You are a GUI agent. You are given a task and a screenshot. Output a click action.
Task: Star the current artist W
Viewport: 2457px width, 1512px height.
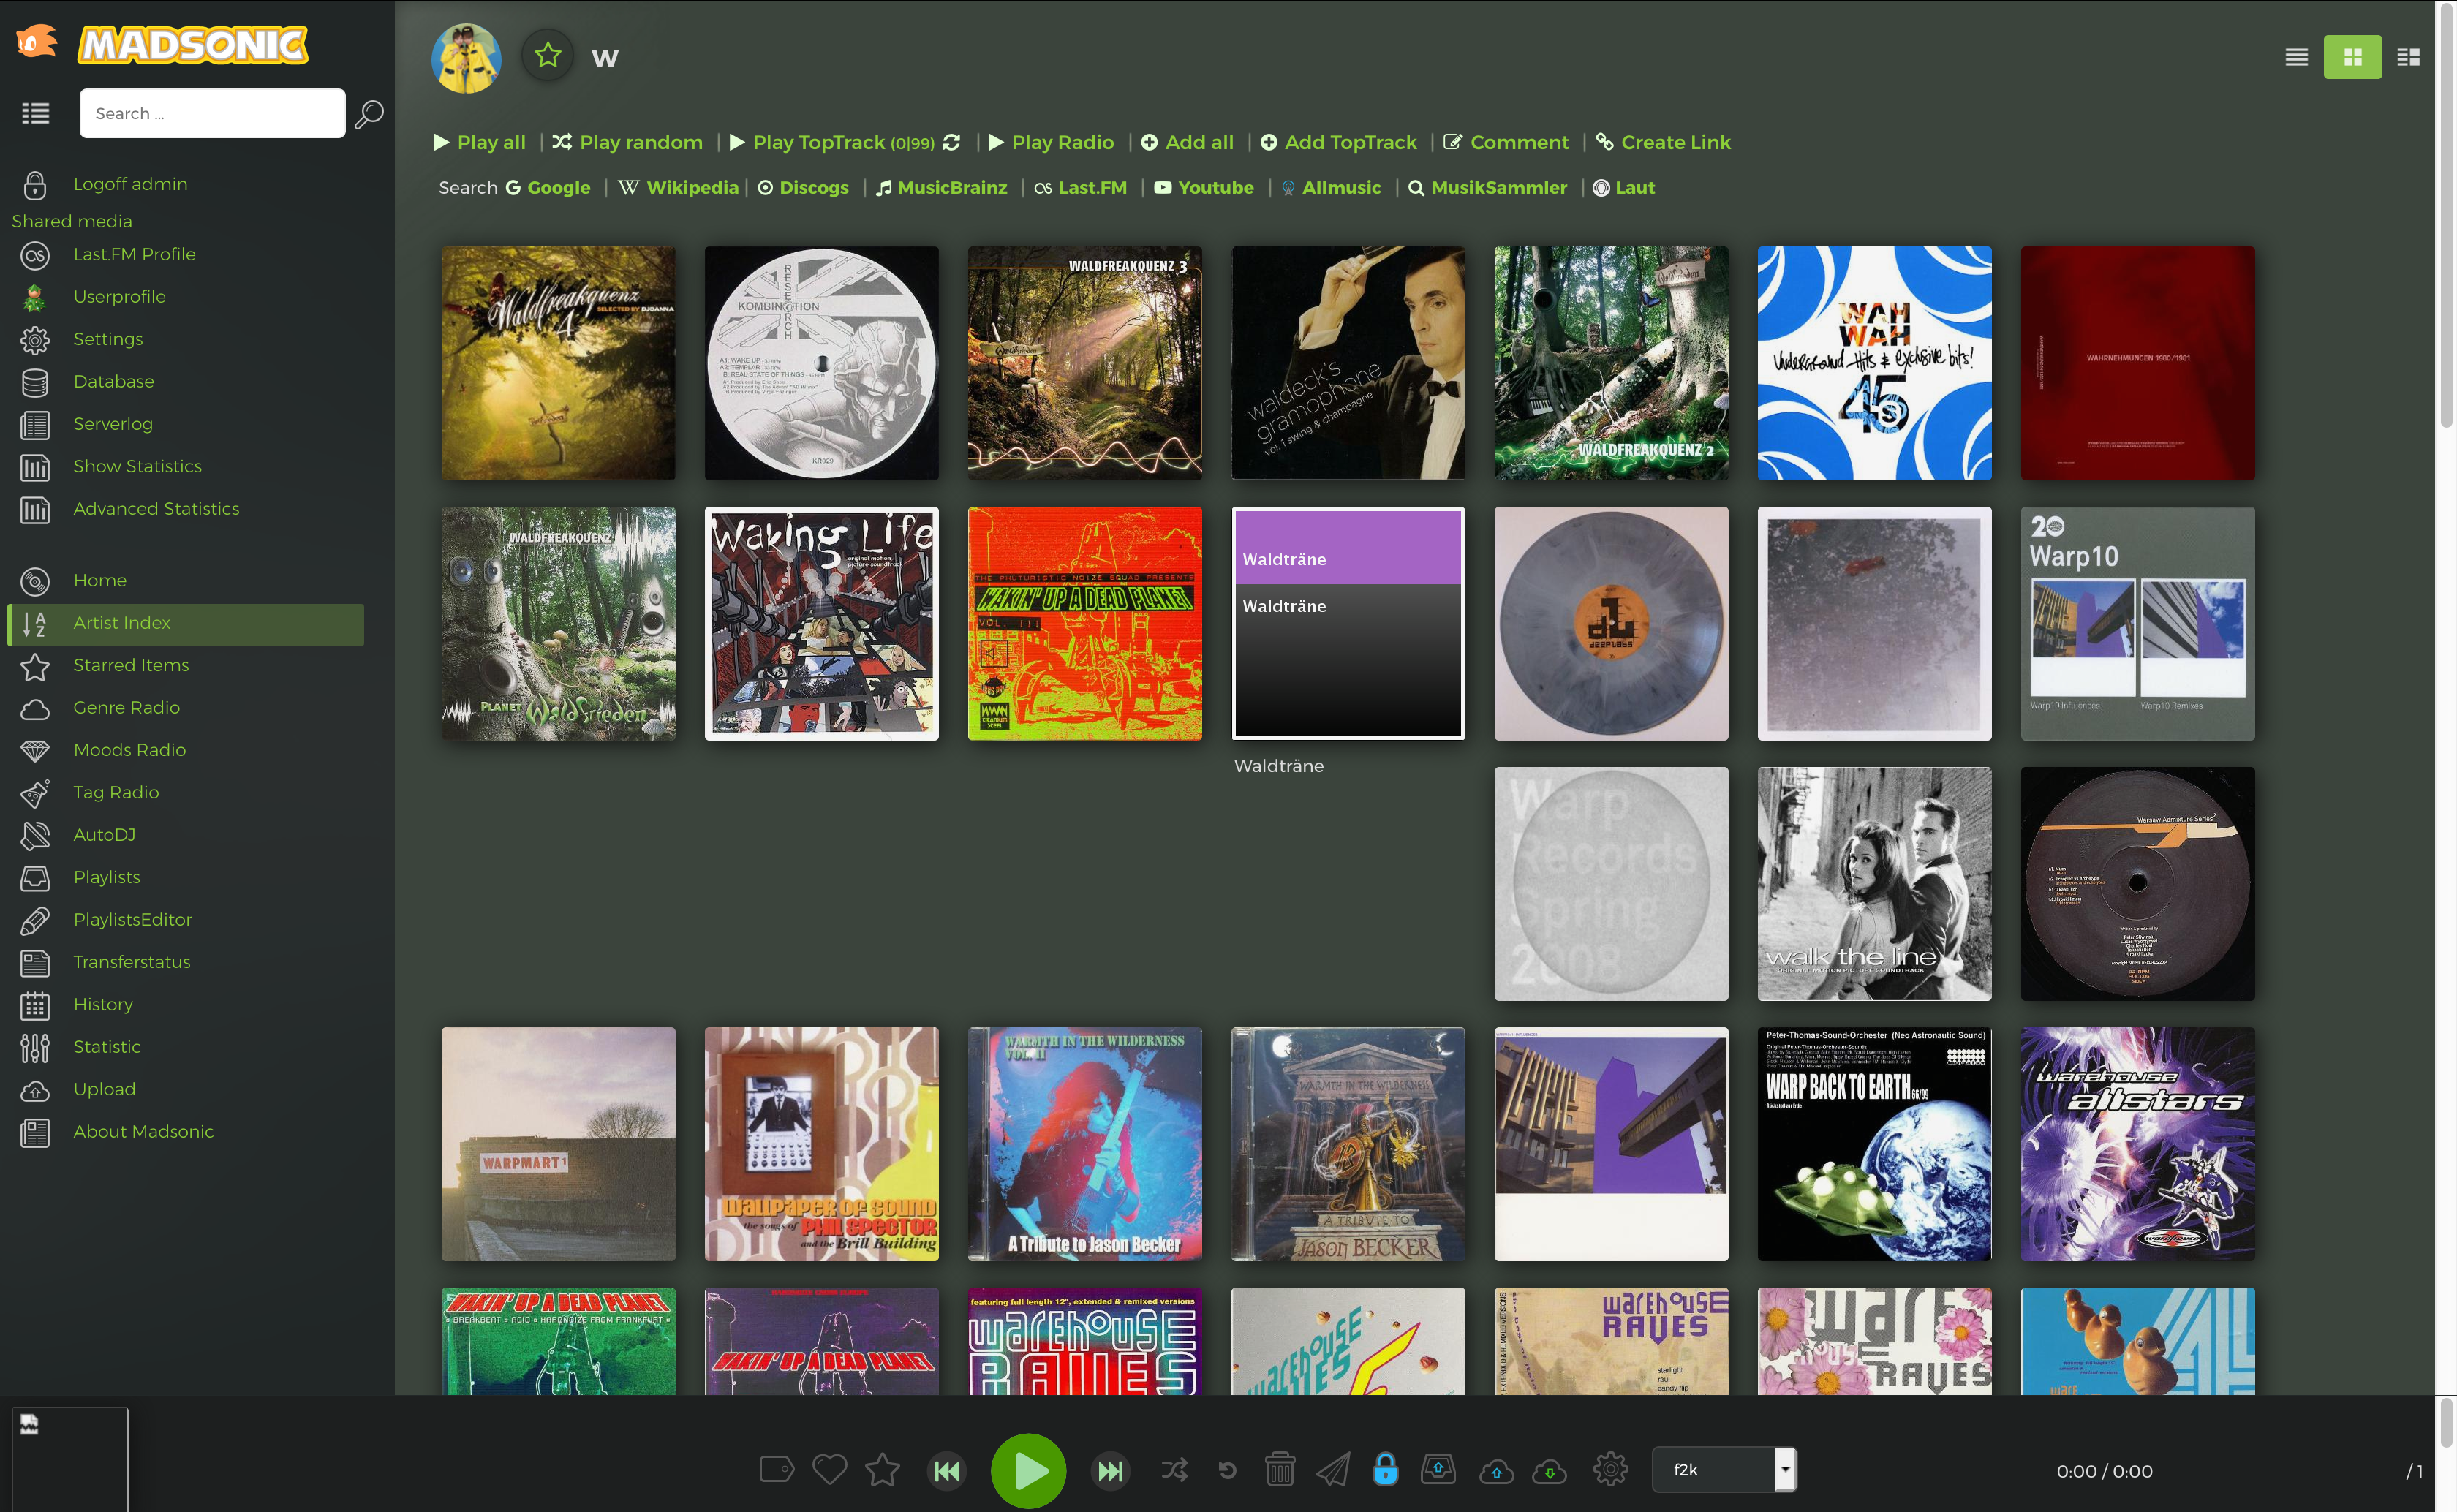click(x=547, y=56)
